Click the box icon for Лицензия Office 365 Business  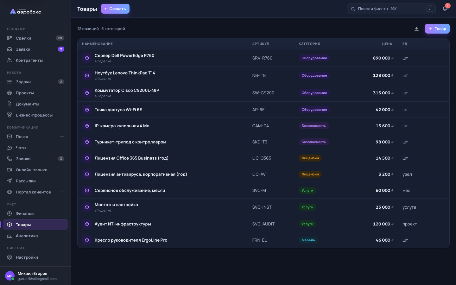pyautogui.click(x=87, y=158)
